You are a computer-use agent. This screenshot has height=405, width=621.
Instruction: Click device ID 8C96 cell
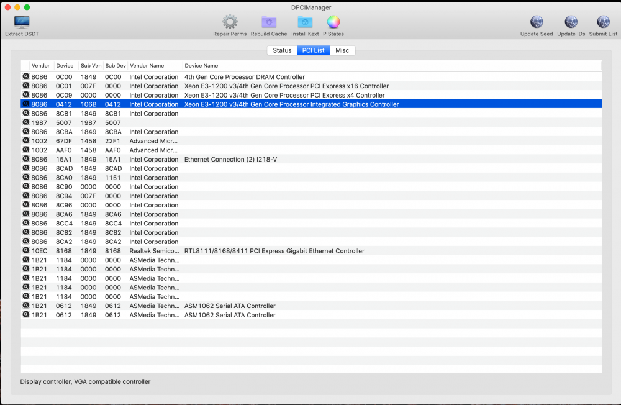64,205
